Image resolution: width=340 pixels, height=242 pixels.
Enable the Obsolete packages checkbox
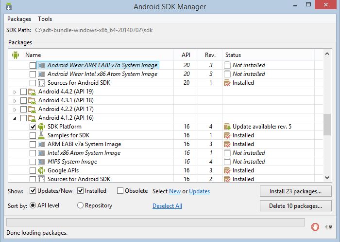coord(120,191)
